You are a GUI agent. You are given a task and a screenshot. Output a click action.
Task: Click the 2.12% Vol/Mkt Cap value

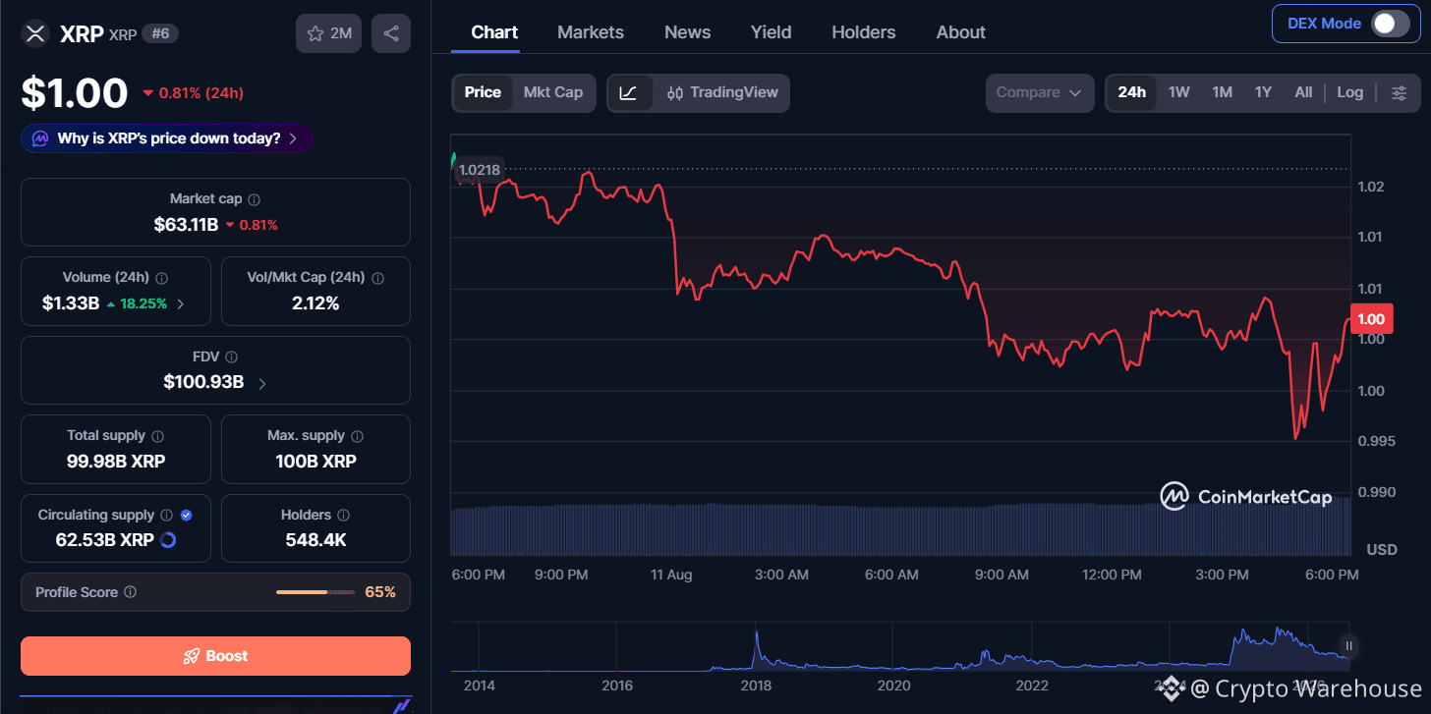pyautogui.click(x=315, y=303)
